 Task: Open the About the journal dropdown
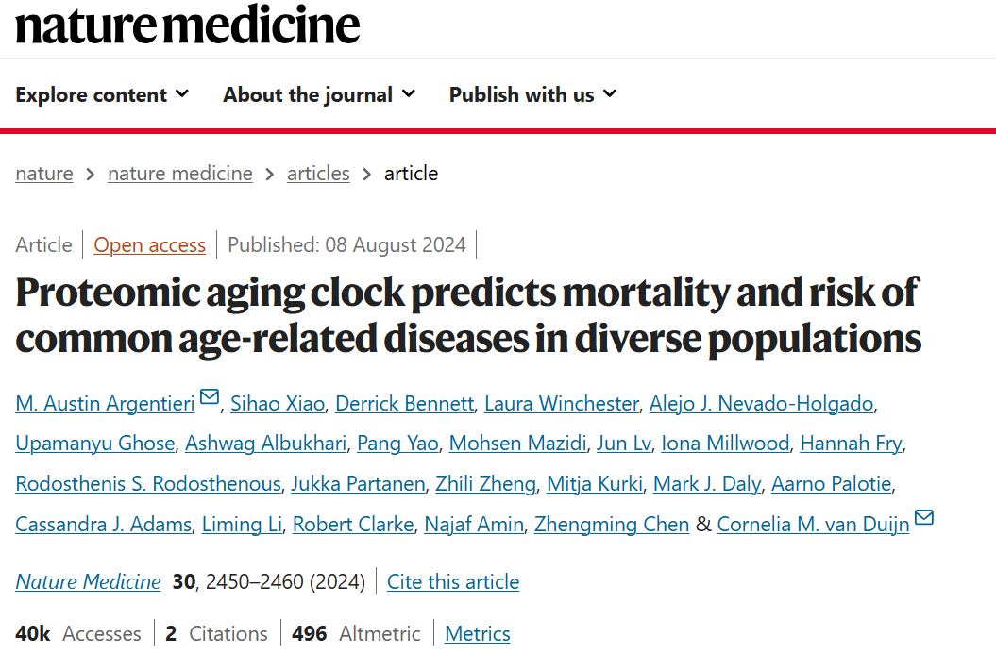pyautogui.click(x=319, y=94)
